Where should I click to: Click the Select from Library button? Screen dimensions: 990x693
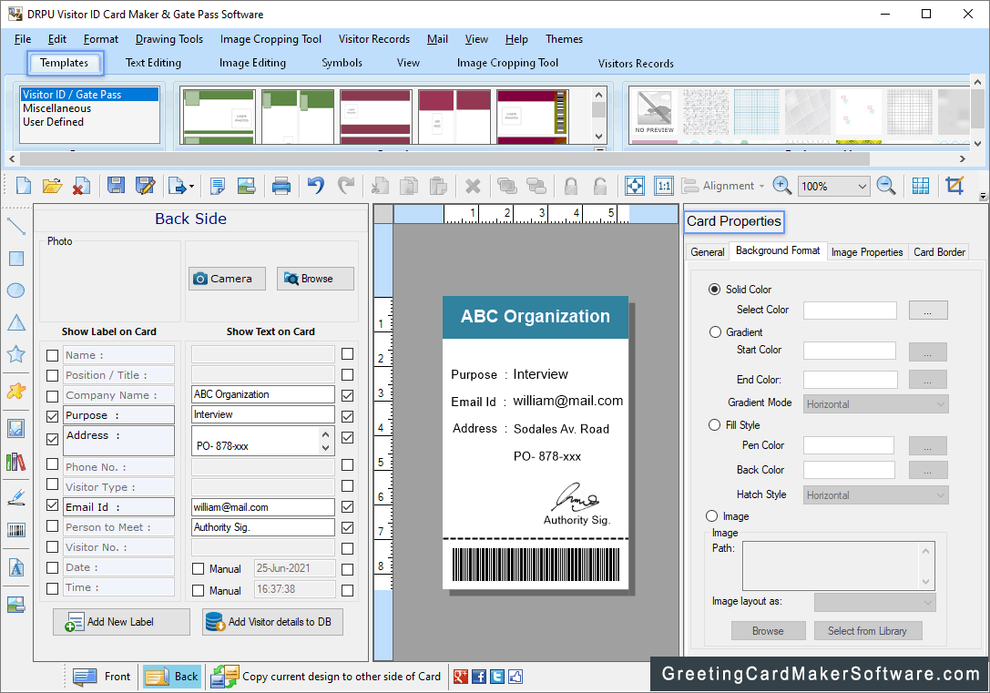pos(867,630)
